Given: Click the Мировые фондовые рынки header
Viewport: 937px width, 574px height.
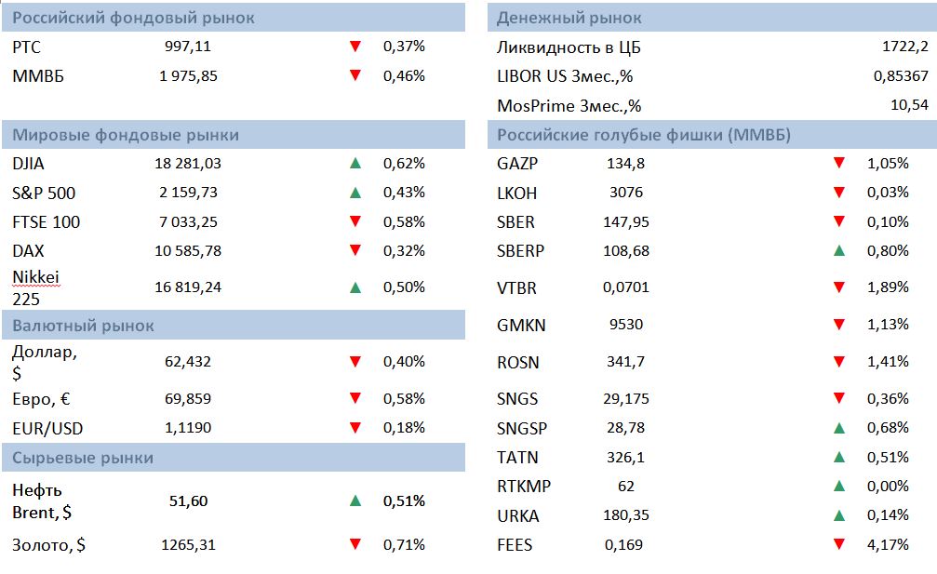Looking at the screenshot, I should (126, 135).
